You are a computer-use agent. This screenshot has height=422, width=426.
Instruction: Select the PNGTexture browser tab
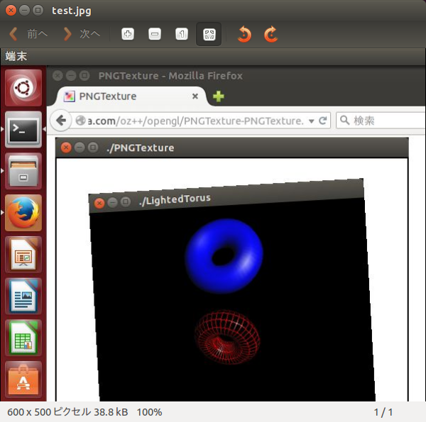click(x=131, y=96)
